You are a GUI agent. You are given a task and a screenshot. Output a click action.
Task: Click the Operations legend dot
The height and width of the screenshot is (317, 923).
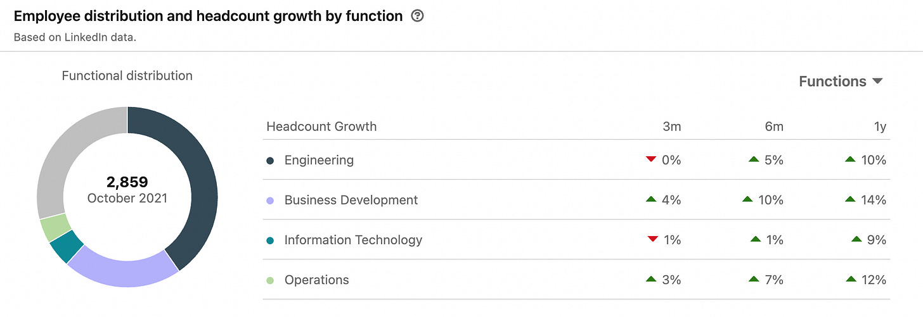click(271, 280)
